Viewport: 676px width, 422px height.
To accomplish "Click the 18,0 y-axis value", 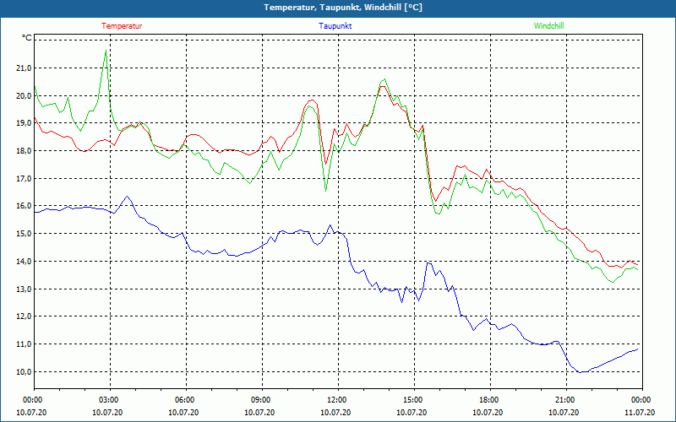I will pyautogui.click(x=24, y=151).
